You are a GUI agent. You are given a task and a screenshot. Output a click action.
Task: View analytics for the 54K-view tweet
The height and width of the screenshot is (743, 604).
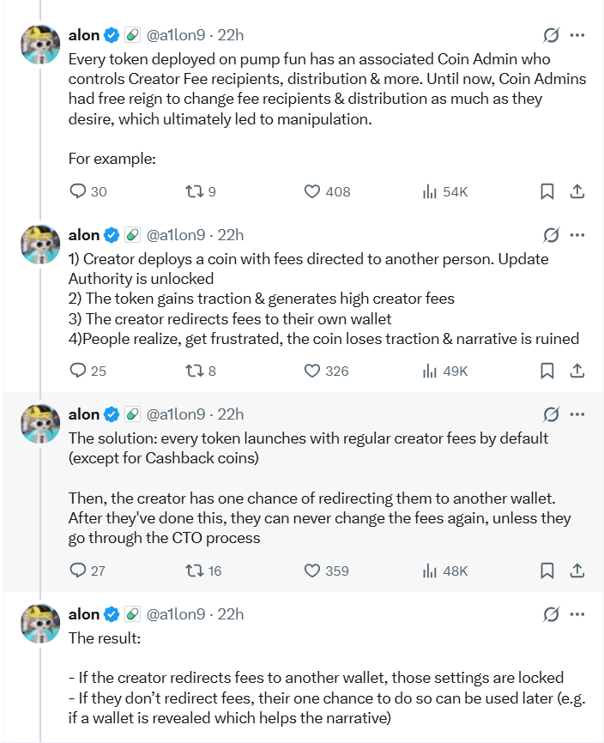click(x=430, y=191)
